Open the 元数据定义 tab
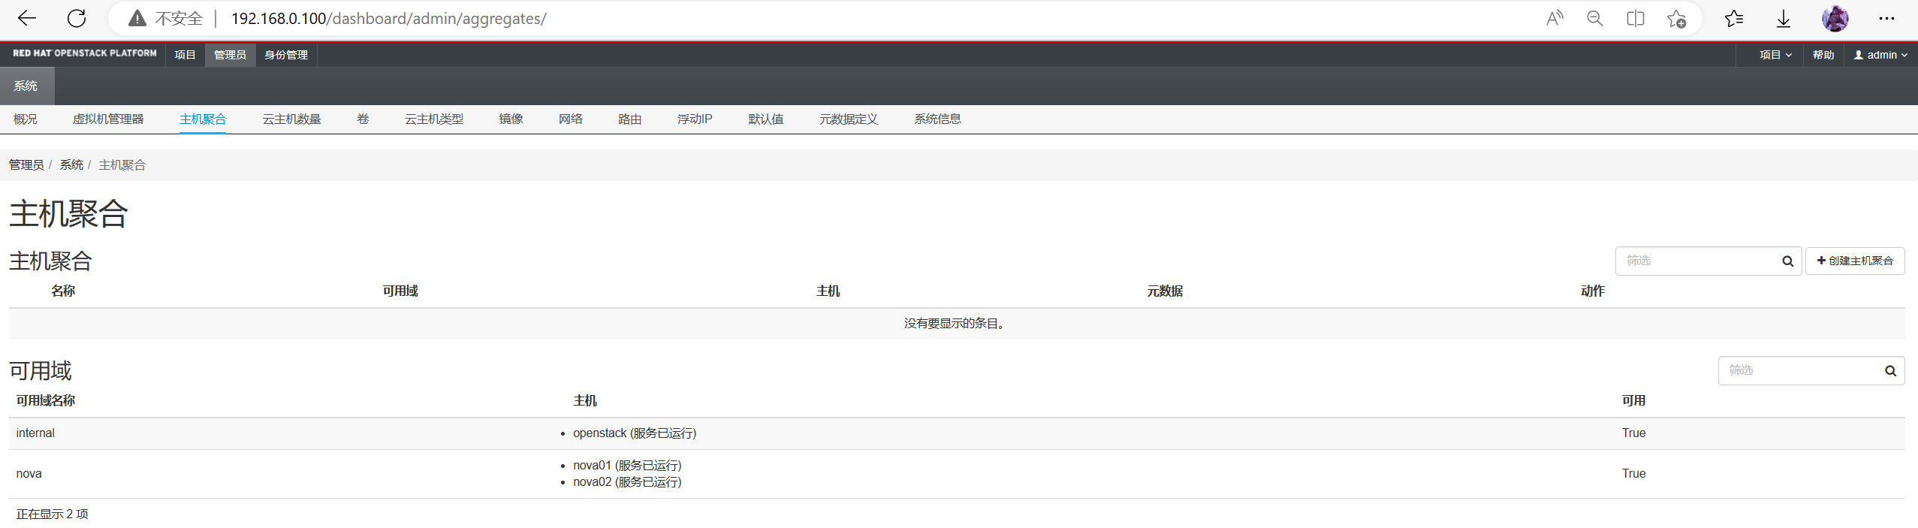 849,119
